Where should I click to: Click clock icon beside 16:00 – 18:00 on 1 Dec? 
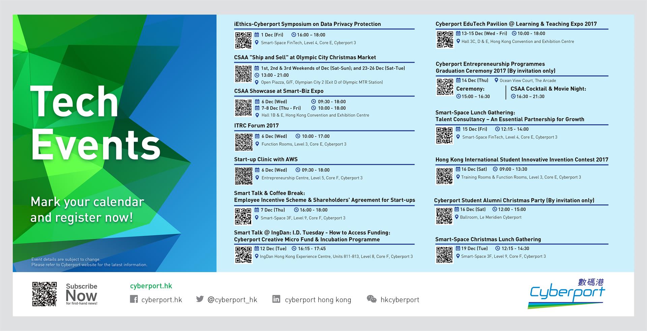tap(294, 35)
